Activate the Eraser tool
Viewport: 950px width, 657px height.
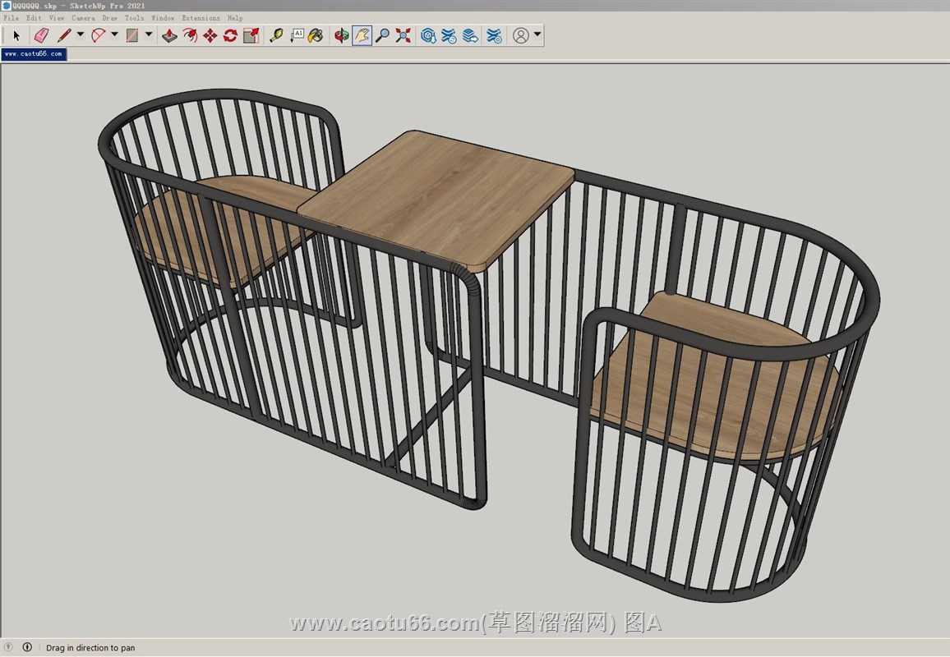[x=41, y=35]
